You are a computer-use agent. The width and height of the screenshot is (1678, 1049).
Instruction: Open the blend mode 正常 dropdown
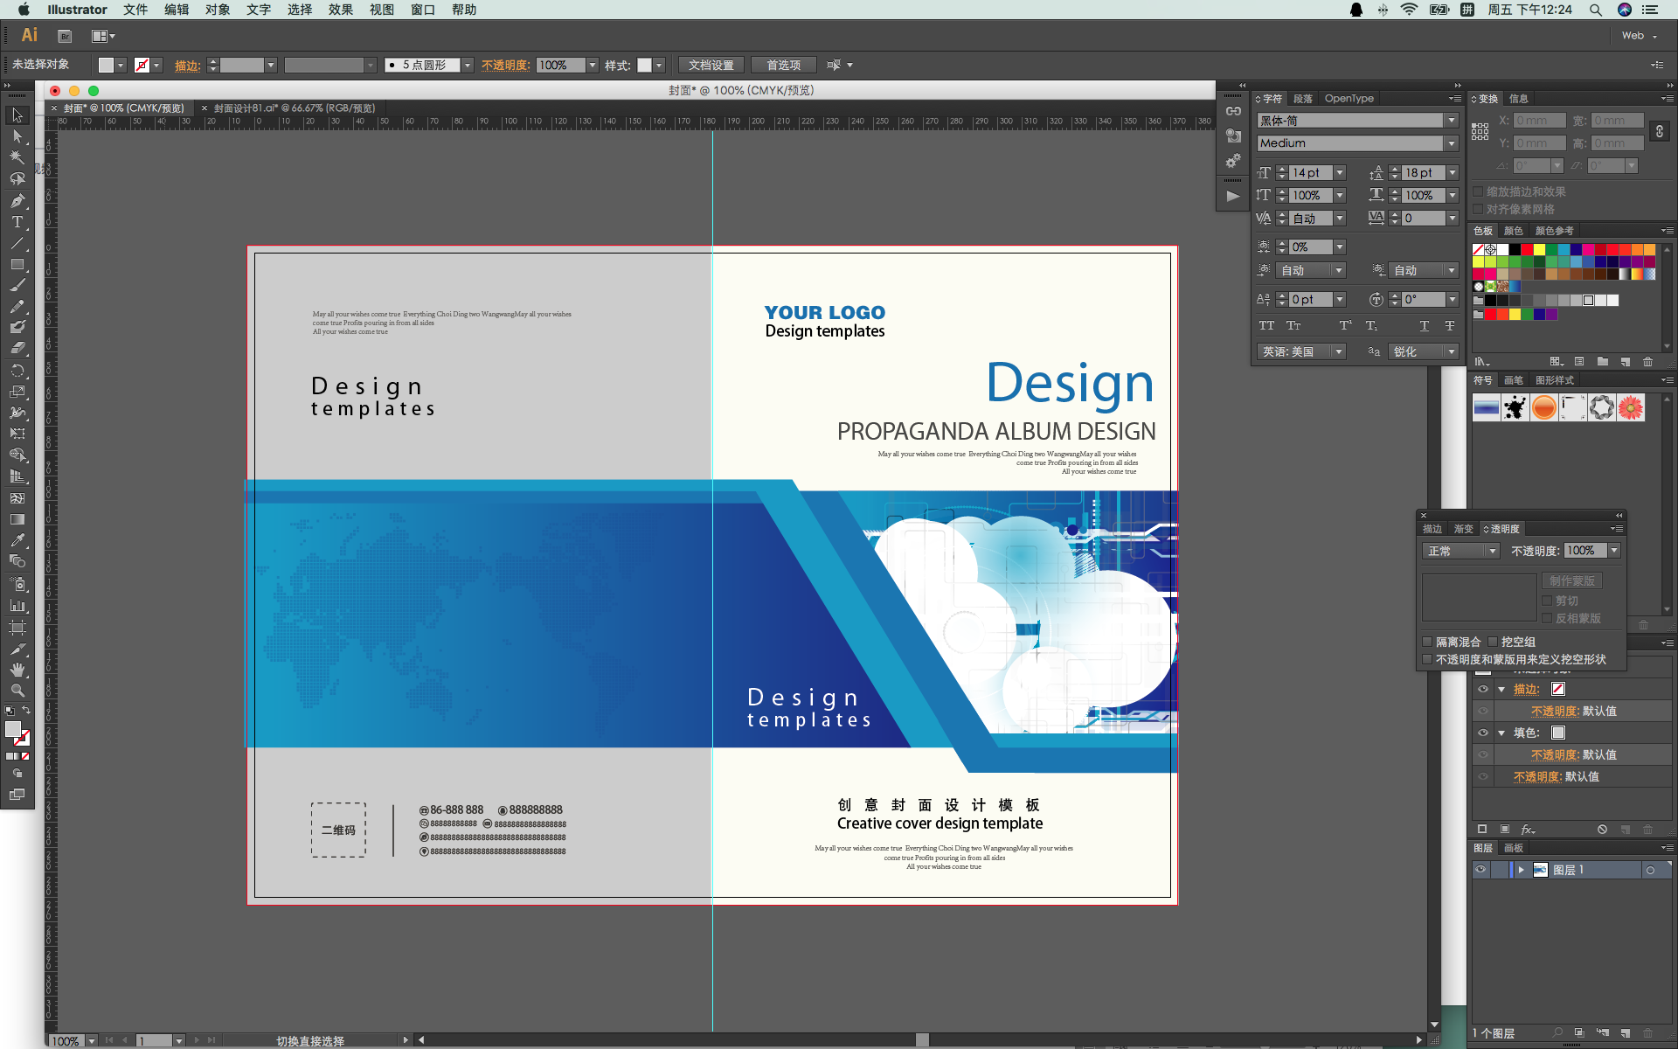[1462, 551]
